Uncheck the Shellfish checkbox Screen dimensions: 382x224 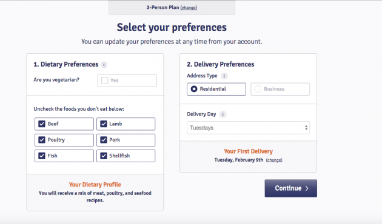click(104, 156)
